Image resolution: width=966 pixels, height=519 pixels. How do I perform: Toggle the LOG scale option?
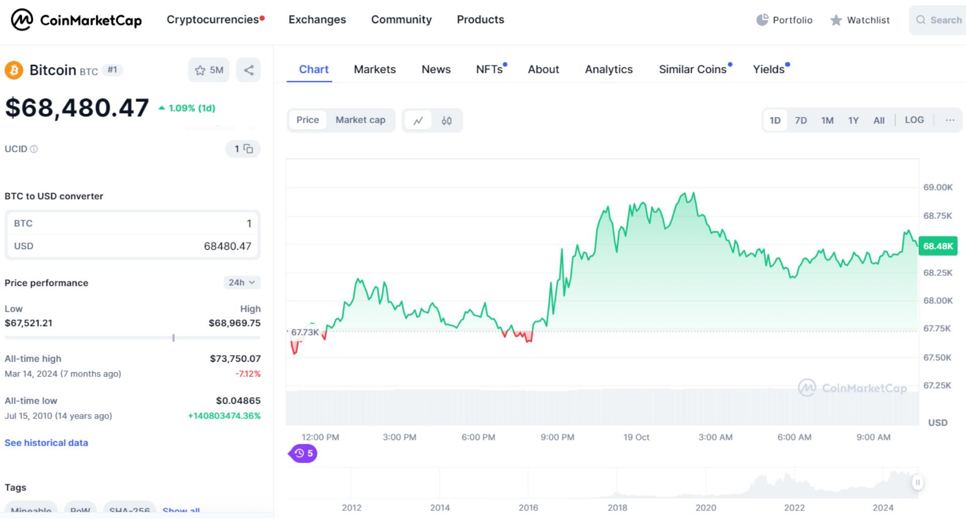click(914, 120)
